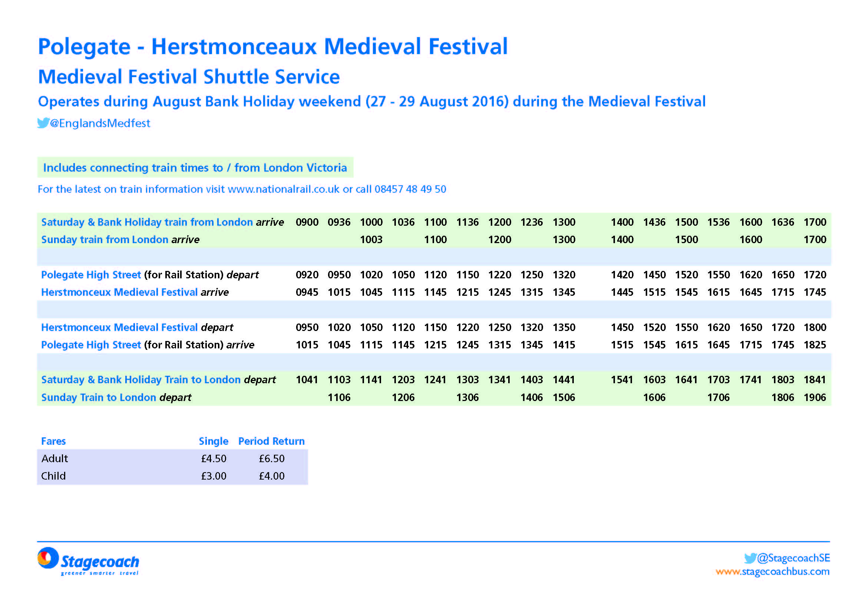This screenshot has width=867, height=613.
Task: Click the 1506 Sunday train to London time
Action: point(564,397)
